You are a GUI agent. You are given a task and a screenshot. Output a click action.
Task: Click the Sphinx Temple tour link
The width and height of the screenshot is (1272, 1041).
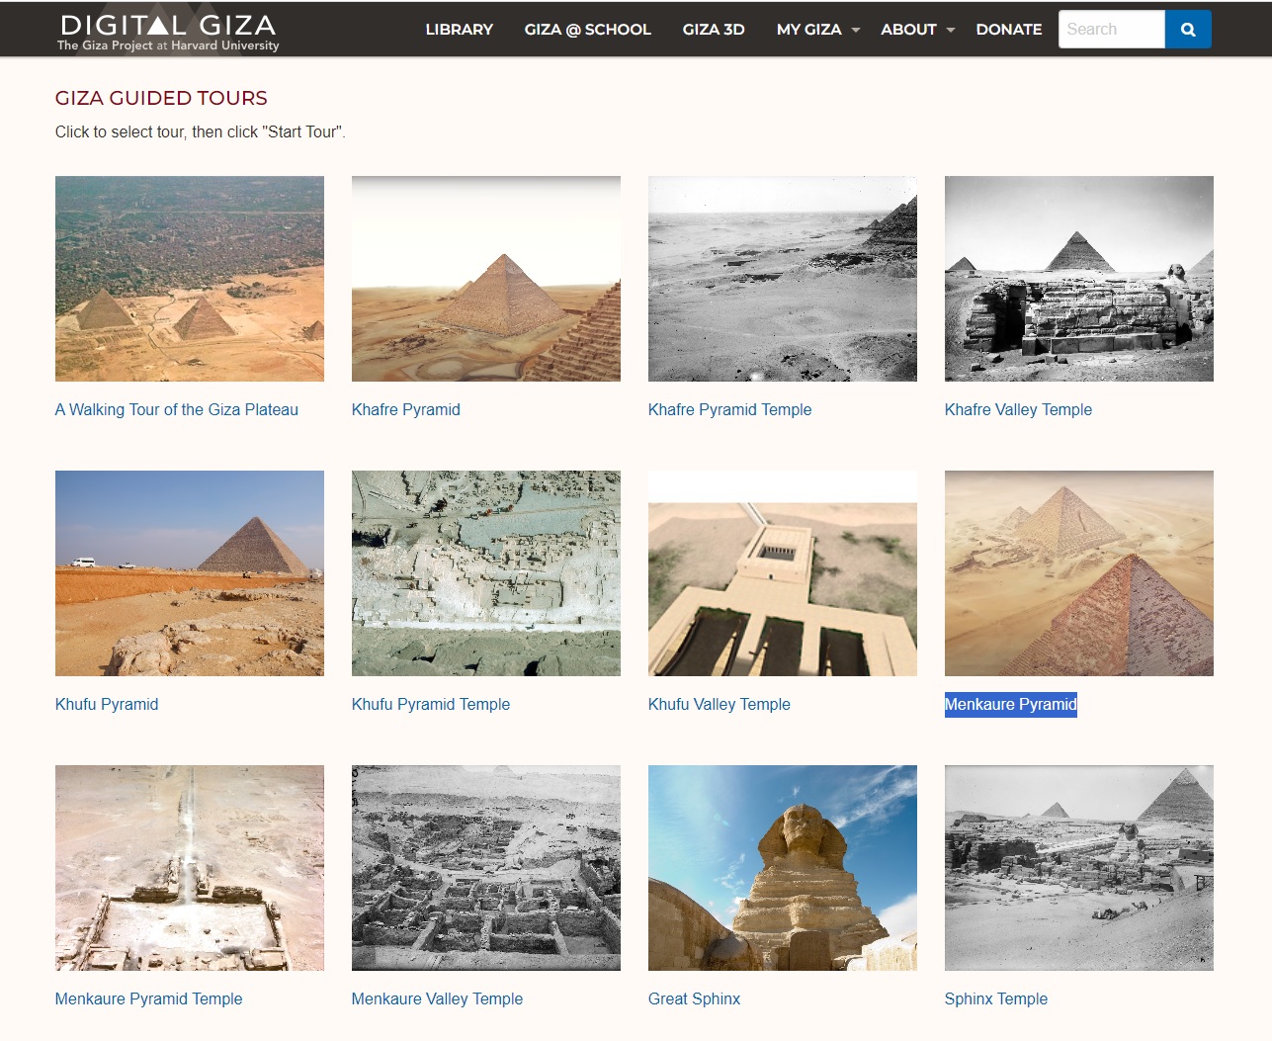[x=996, y=998]
